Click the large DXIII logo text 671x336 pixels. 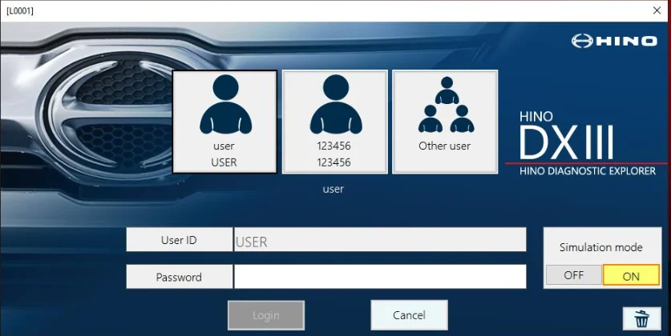pyautogui.click(x=567, y=142)
